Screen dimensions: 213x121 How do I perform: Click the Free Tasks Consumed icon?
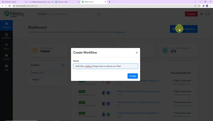(x=165, y=50)
